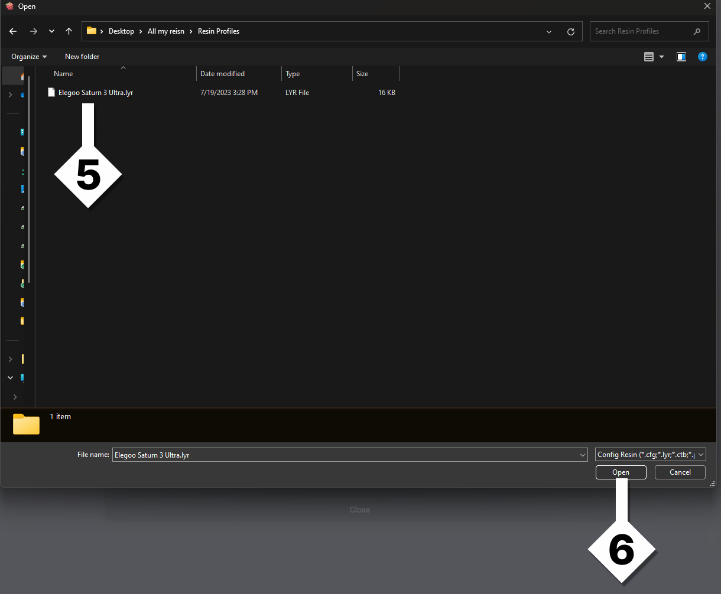This screenshot has width=721, height=594.
Task: Cancel the file dialog
Action: click(x=680, y=472)
